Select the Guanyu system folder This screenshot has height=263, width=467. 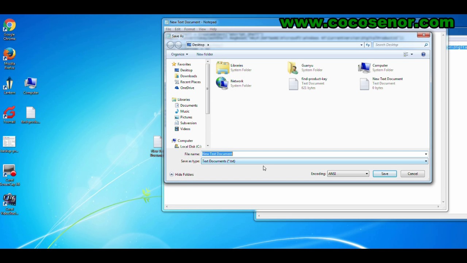[305, 68]
